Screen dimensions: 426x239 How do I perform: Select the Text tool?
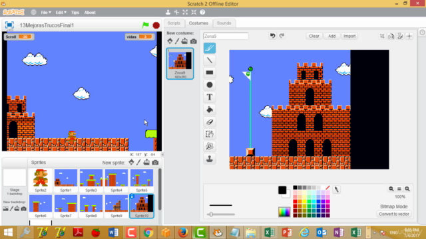(210, 97)
